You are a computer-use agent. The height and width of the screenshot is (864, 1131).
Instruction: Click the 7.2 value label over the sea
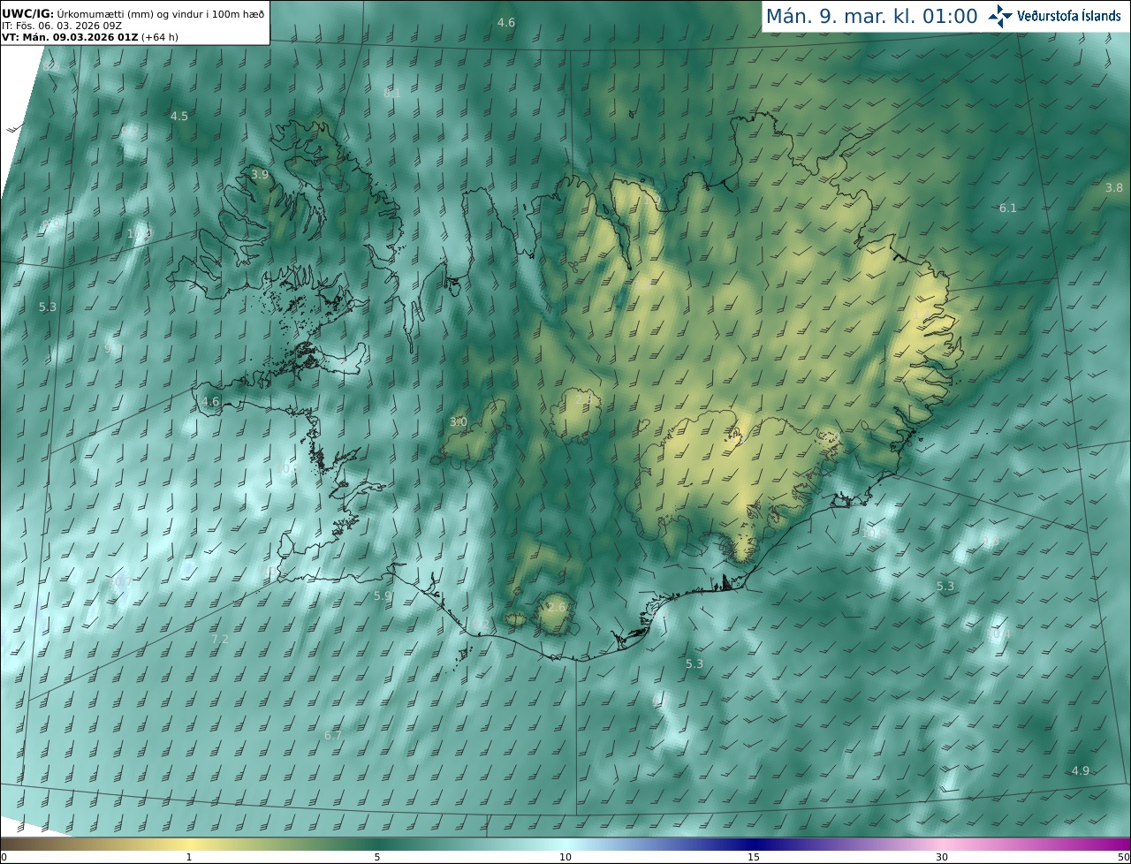click(x=220, y=639)
